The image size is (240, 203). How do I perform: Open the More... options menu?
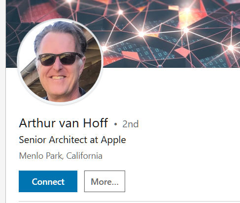(x=104, y=181)
